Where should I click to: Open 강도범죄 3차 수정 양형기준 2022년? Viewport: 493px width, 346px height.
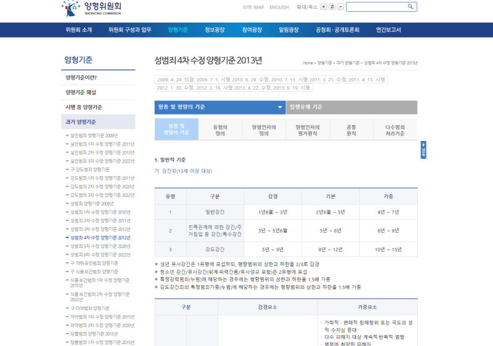click(x=102, y=195)
